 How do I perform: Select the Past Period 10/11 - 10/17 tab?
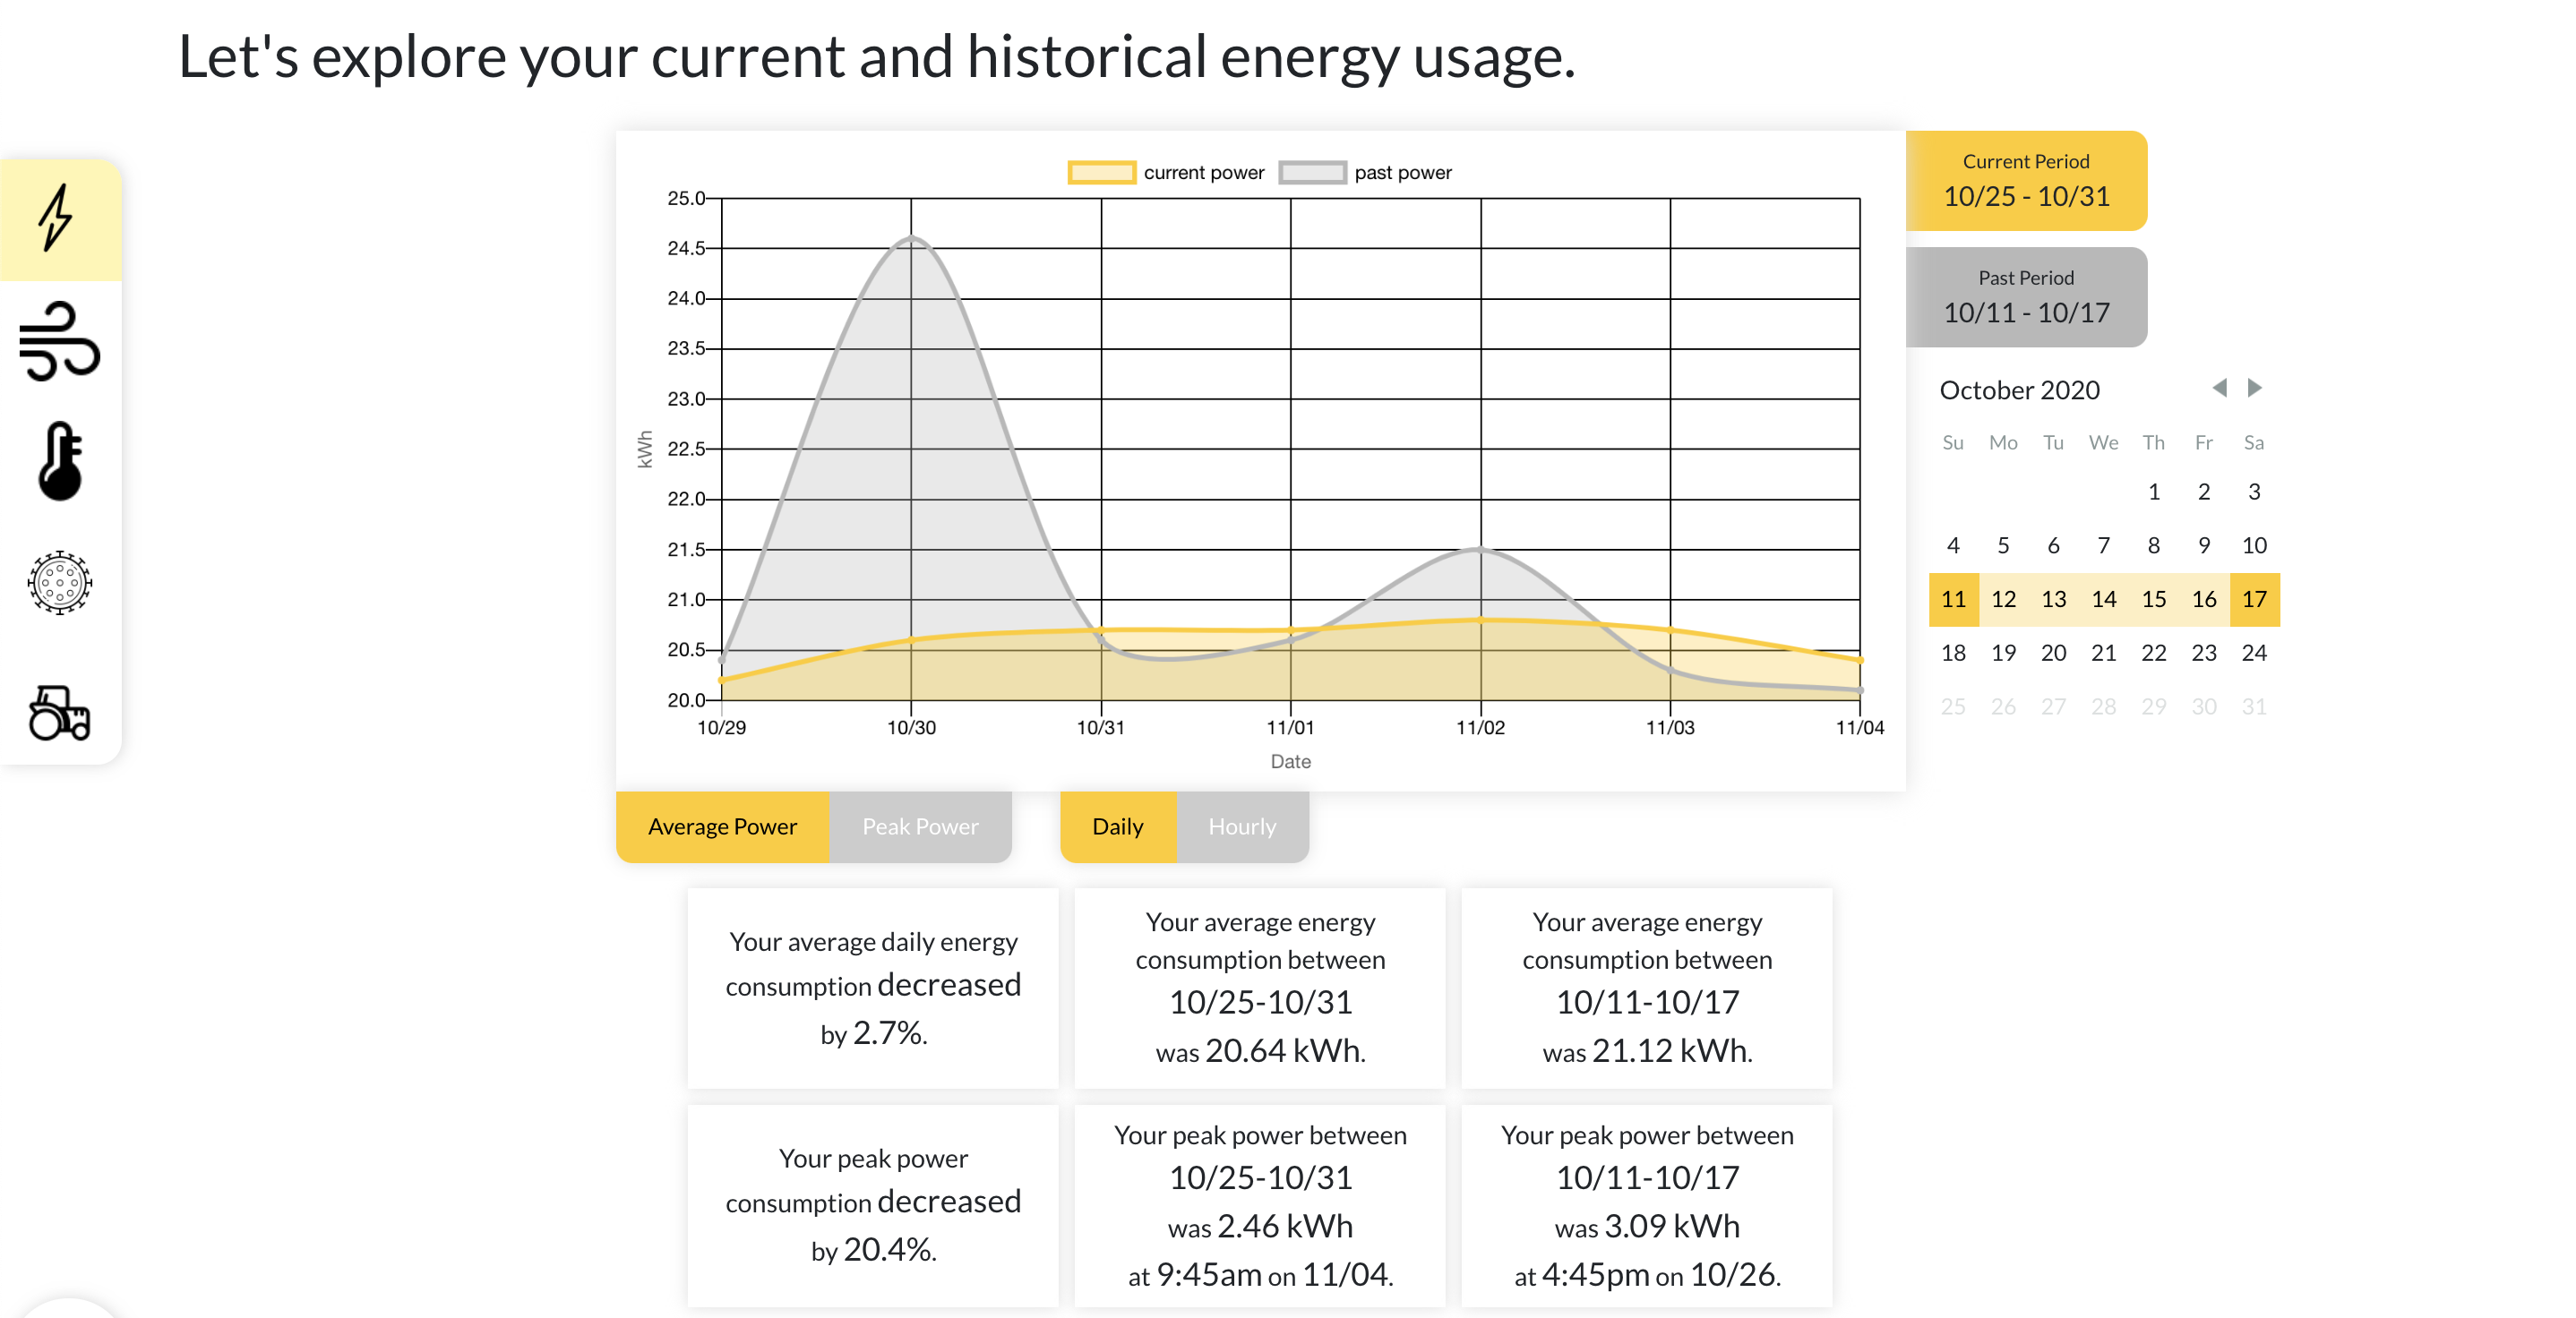2026,297
